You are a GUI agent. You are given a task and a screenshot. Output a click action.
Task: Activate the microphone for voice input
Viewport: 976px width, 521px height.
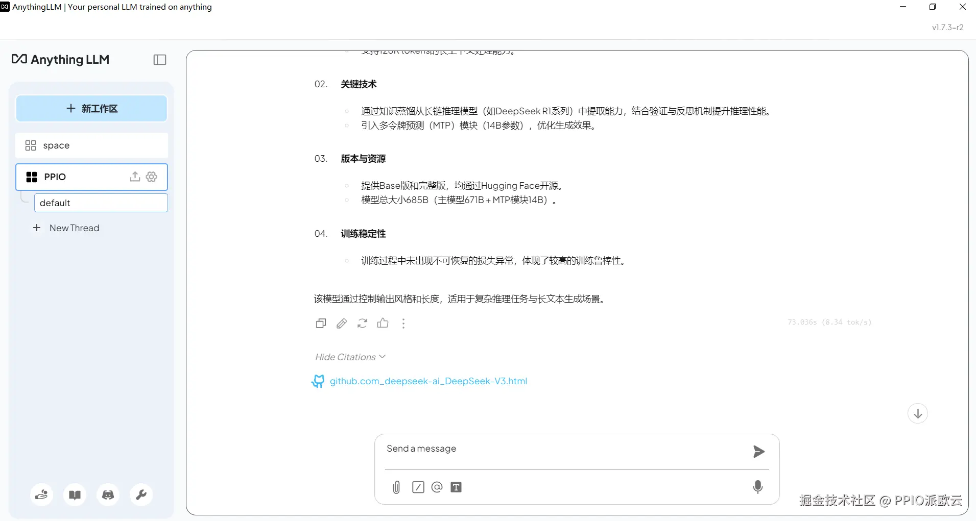click(758, 487)
